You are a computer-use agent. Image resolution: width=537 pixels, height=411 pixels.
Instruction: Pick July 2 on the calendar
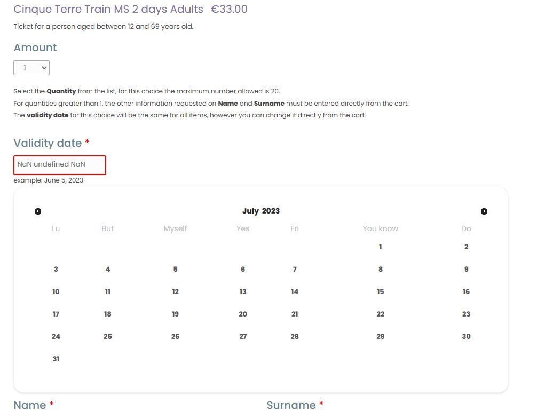[466, 247]
